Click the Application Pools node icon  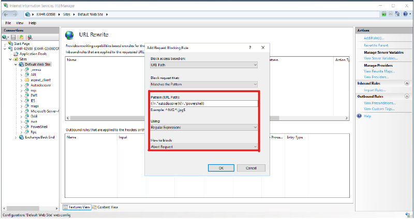click(x=16, y=54)
